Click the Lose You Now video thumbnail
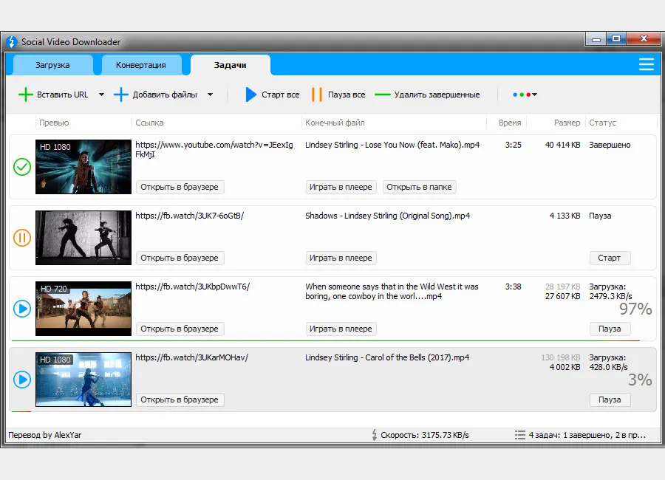665x480 pixels. click(83, 167)
